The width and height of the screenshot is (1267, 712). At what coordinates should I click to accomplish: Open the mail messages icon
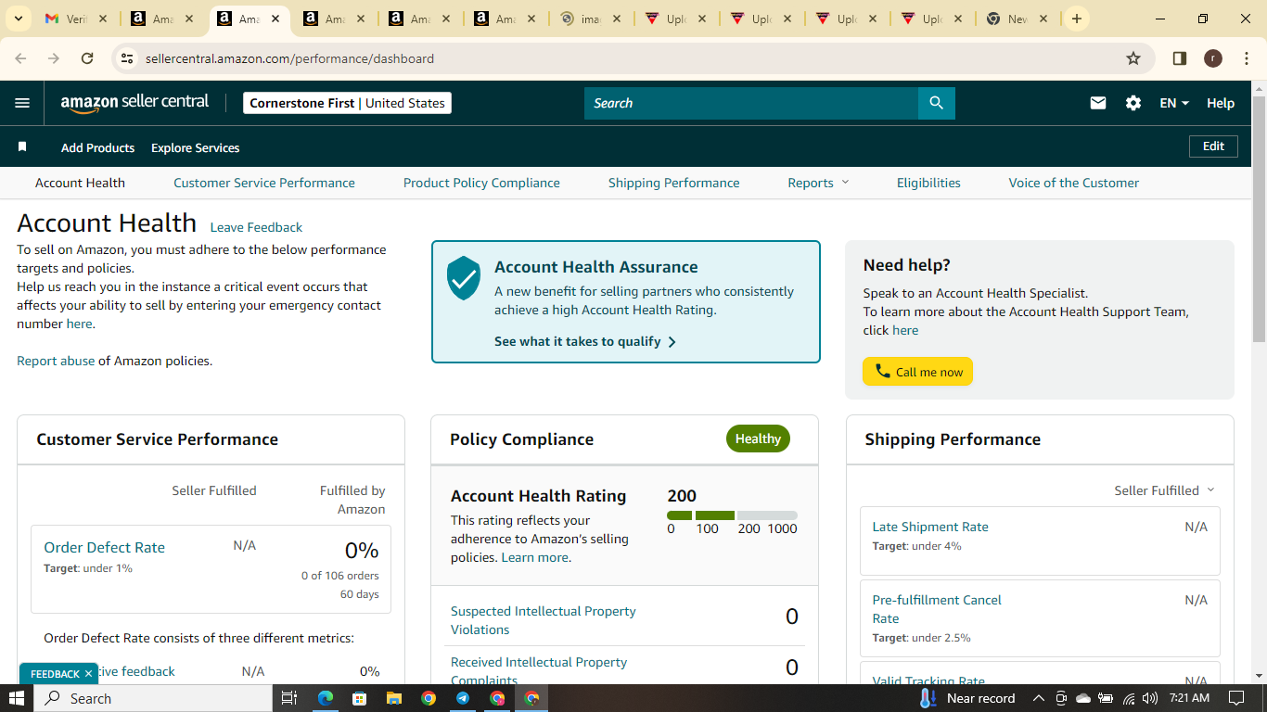[1098, 103]
